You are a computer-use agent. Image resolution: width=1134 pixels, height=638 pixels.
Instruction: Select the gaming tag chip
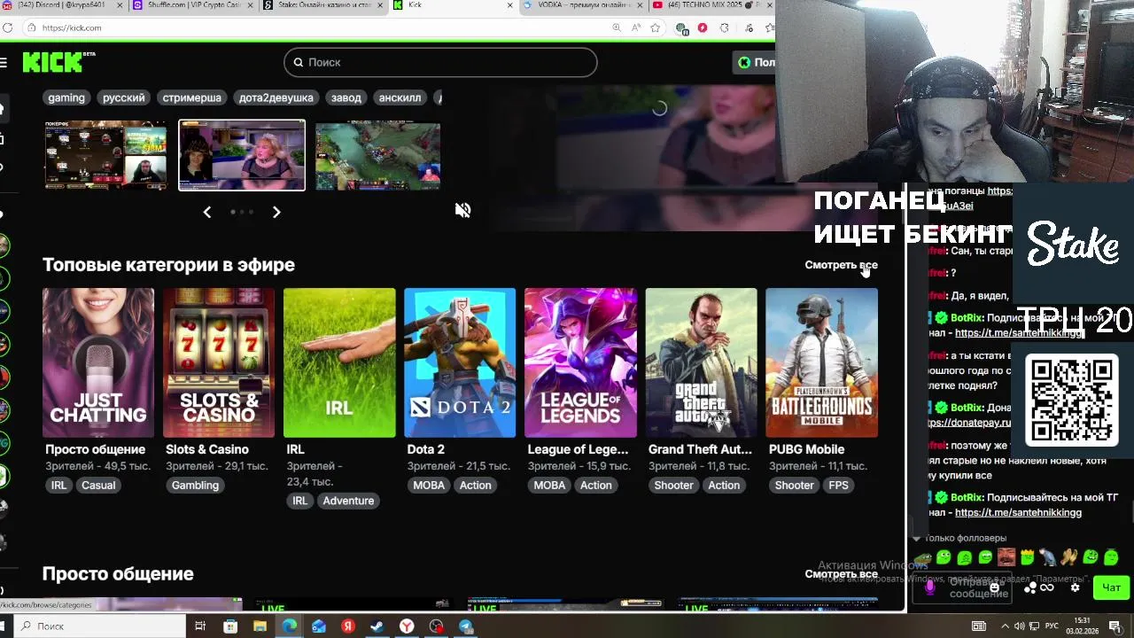66,97
